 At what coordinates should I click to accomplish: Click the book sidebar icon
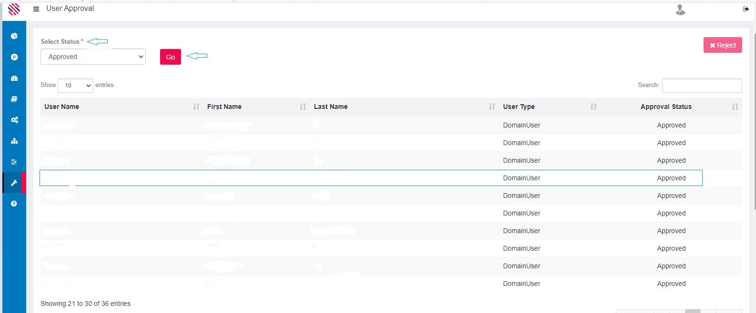pyautogui.click(x=14, y=99)
